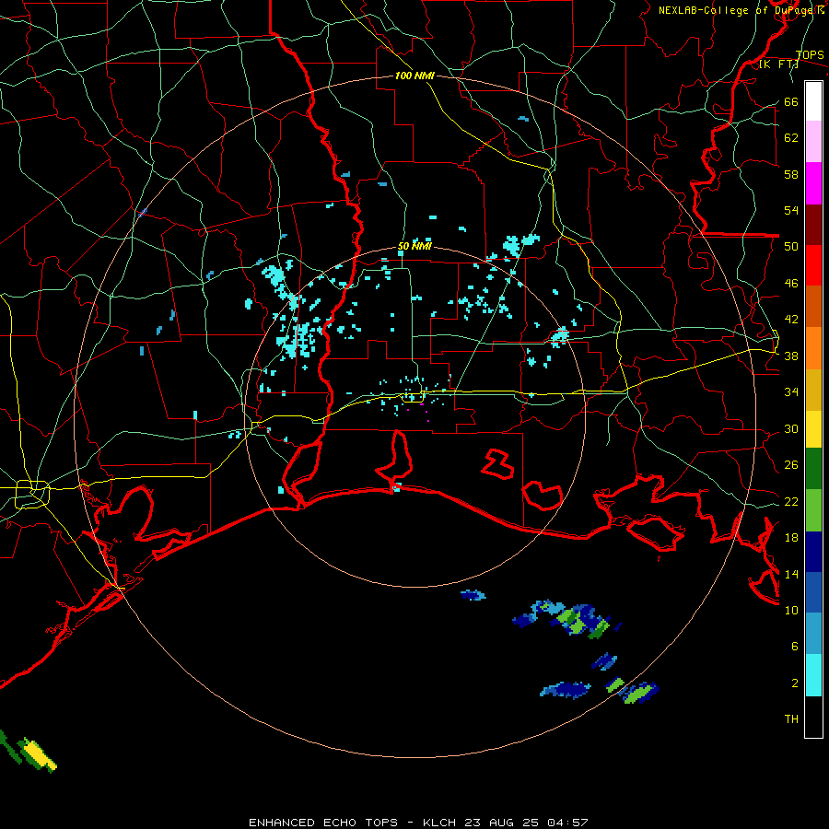The width and height of the screenshot is (829, 829).
Task: Pick the cyan legend color block
Action: [813, 676]
